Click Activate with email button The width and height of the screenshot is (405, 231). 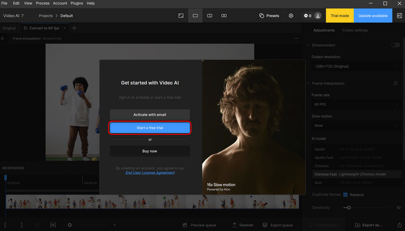[x=150, y=115]
